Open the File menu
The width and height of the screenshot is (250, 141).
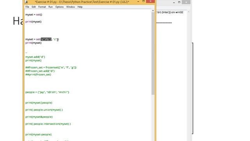(27, 7)
